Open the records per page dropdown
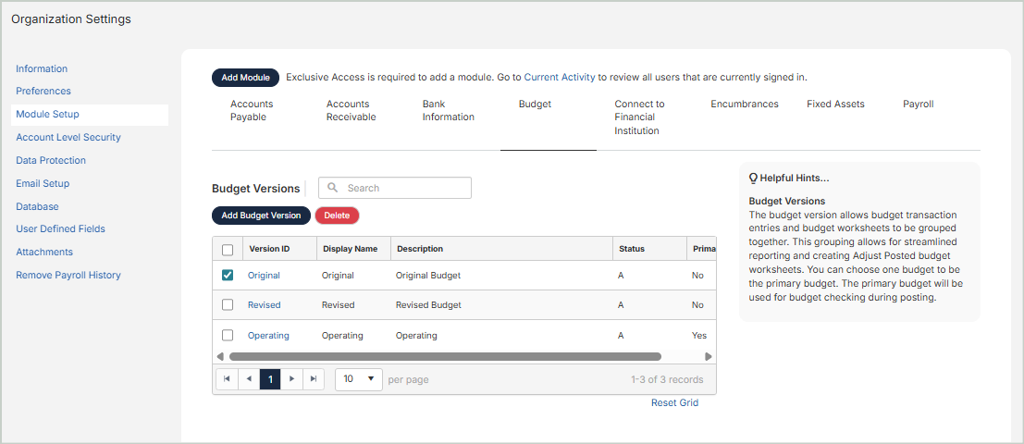The image size is (1024, 444). pos(358,379)
